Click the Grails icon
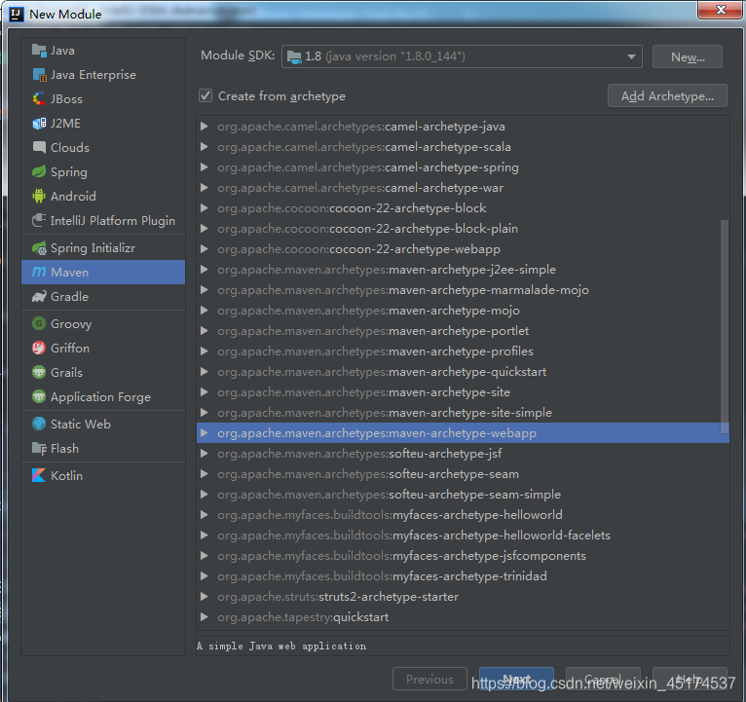Screen dimensions: 746x702 [39, 372]
